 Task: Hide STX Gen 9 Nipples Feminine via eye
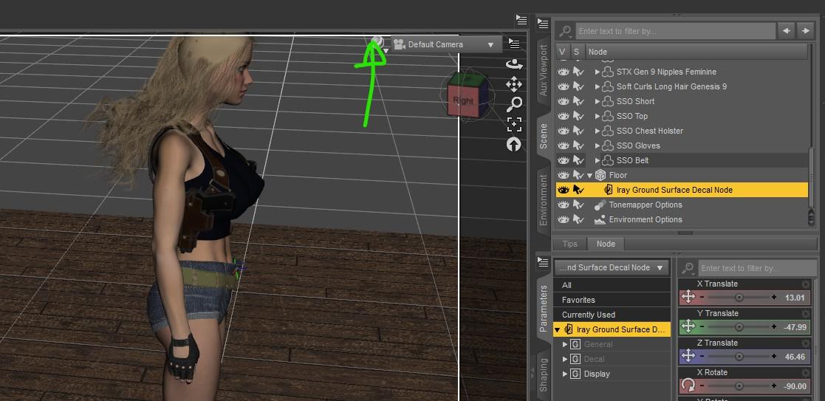(x=564, y=72)
